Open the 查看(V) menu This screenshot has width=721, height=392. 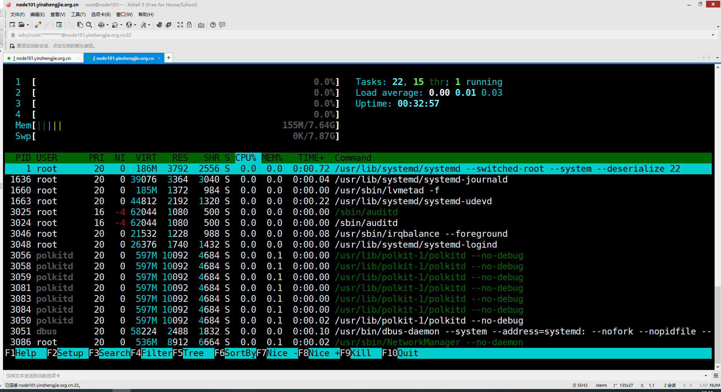point(58,15)
